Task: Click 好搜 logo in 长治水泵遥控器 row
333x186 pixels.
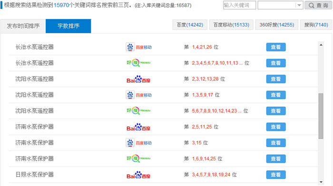Action: pos(138,63)
